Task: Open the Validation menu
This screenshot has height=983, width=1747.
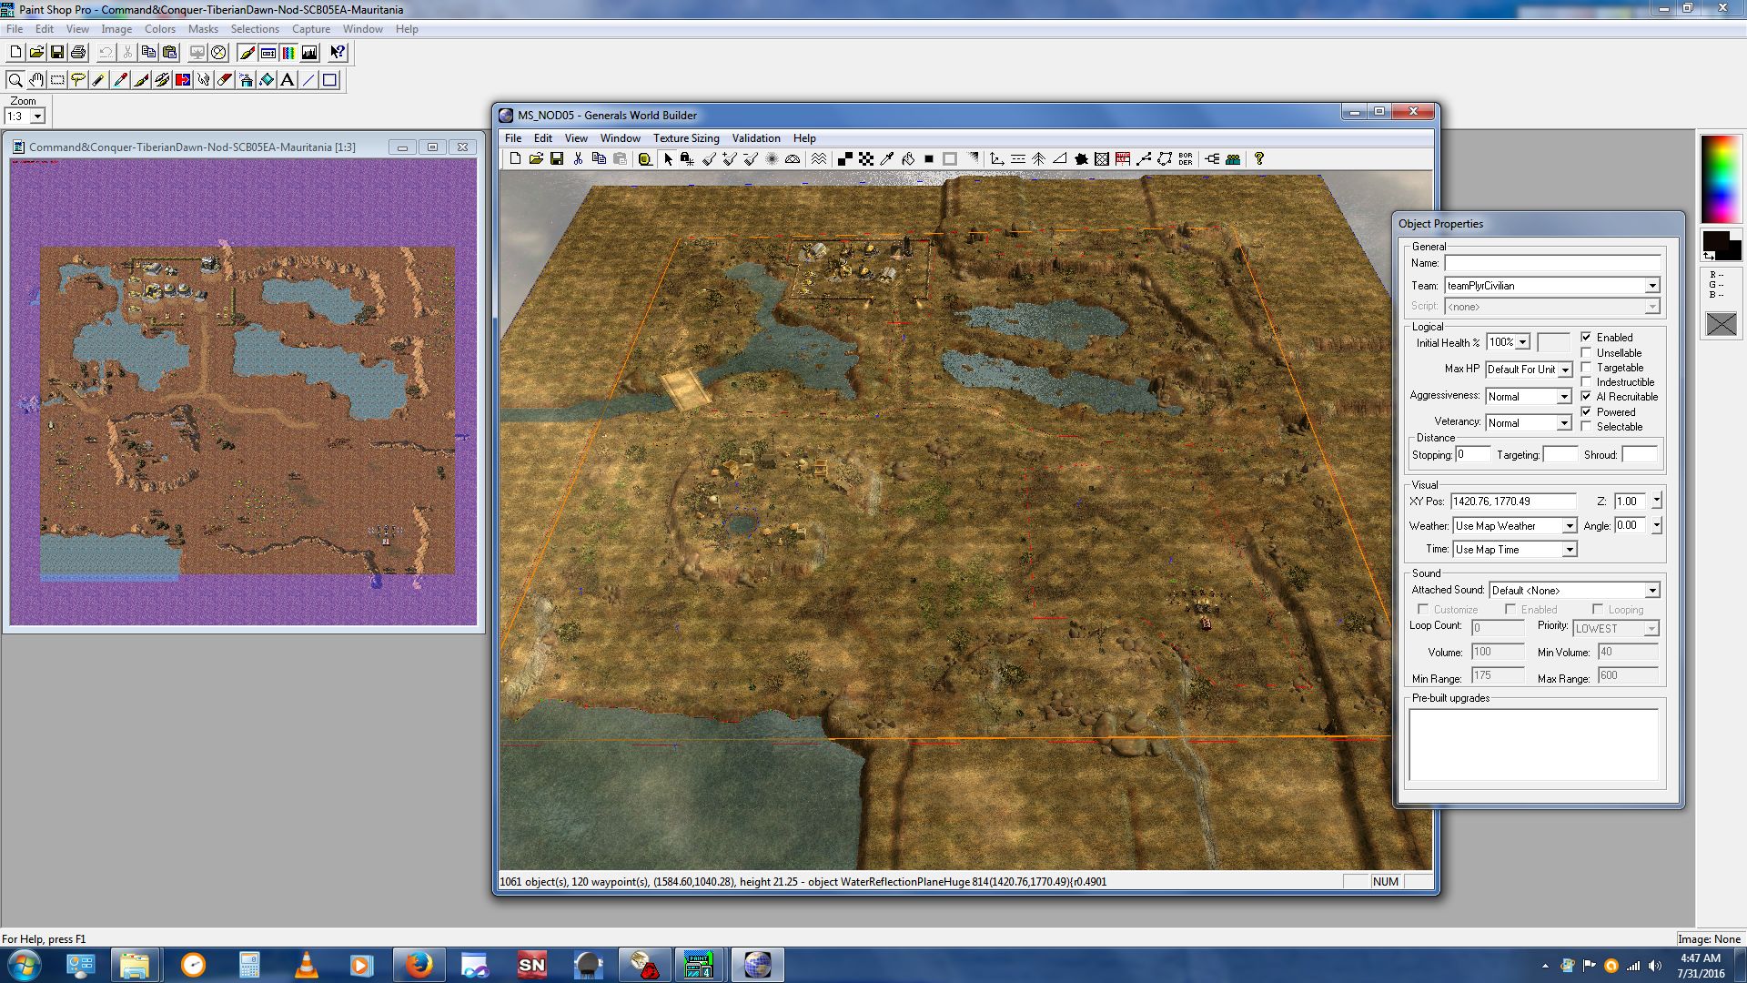Action: click(x=756, y=138)
